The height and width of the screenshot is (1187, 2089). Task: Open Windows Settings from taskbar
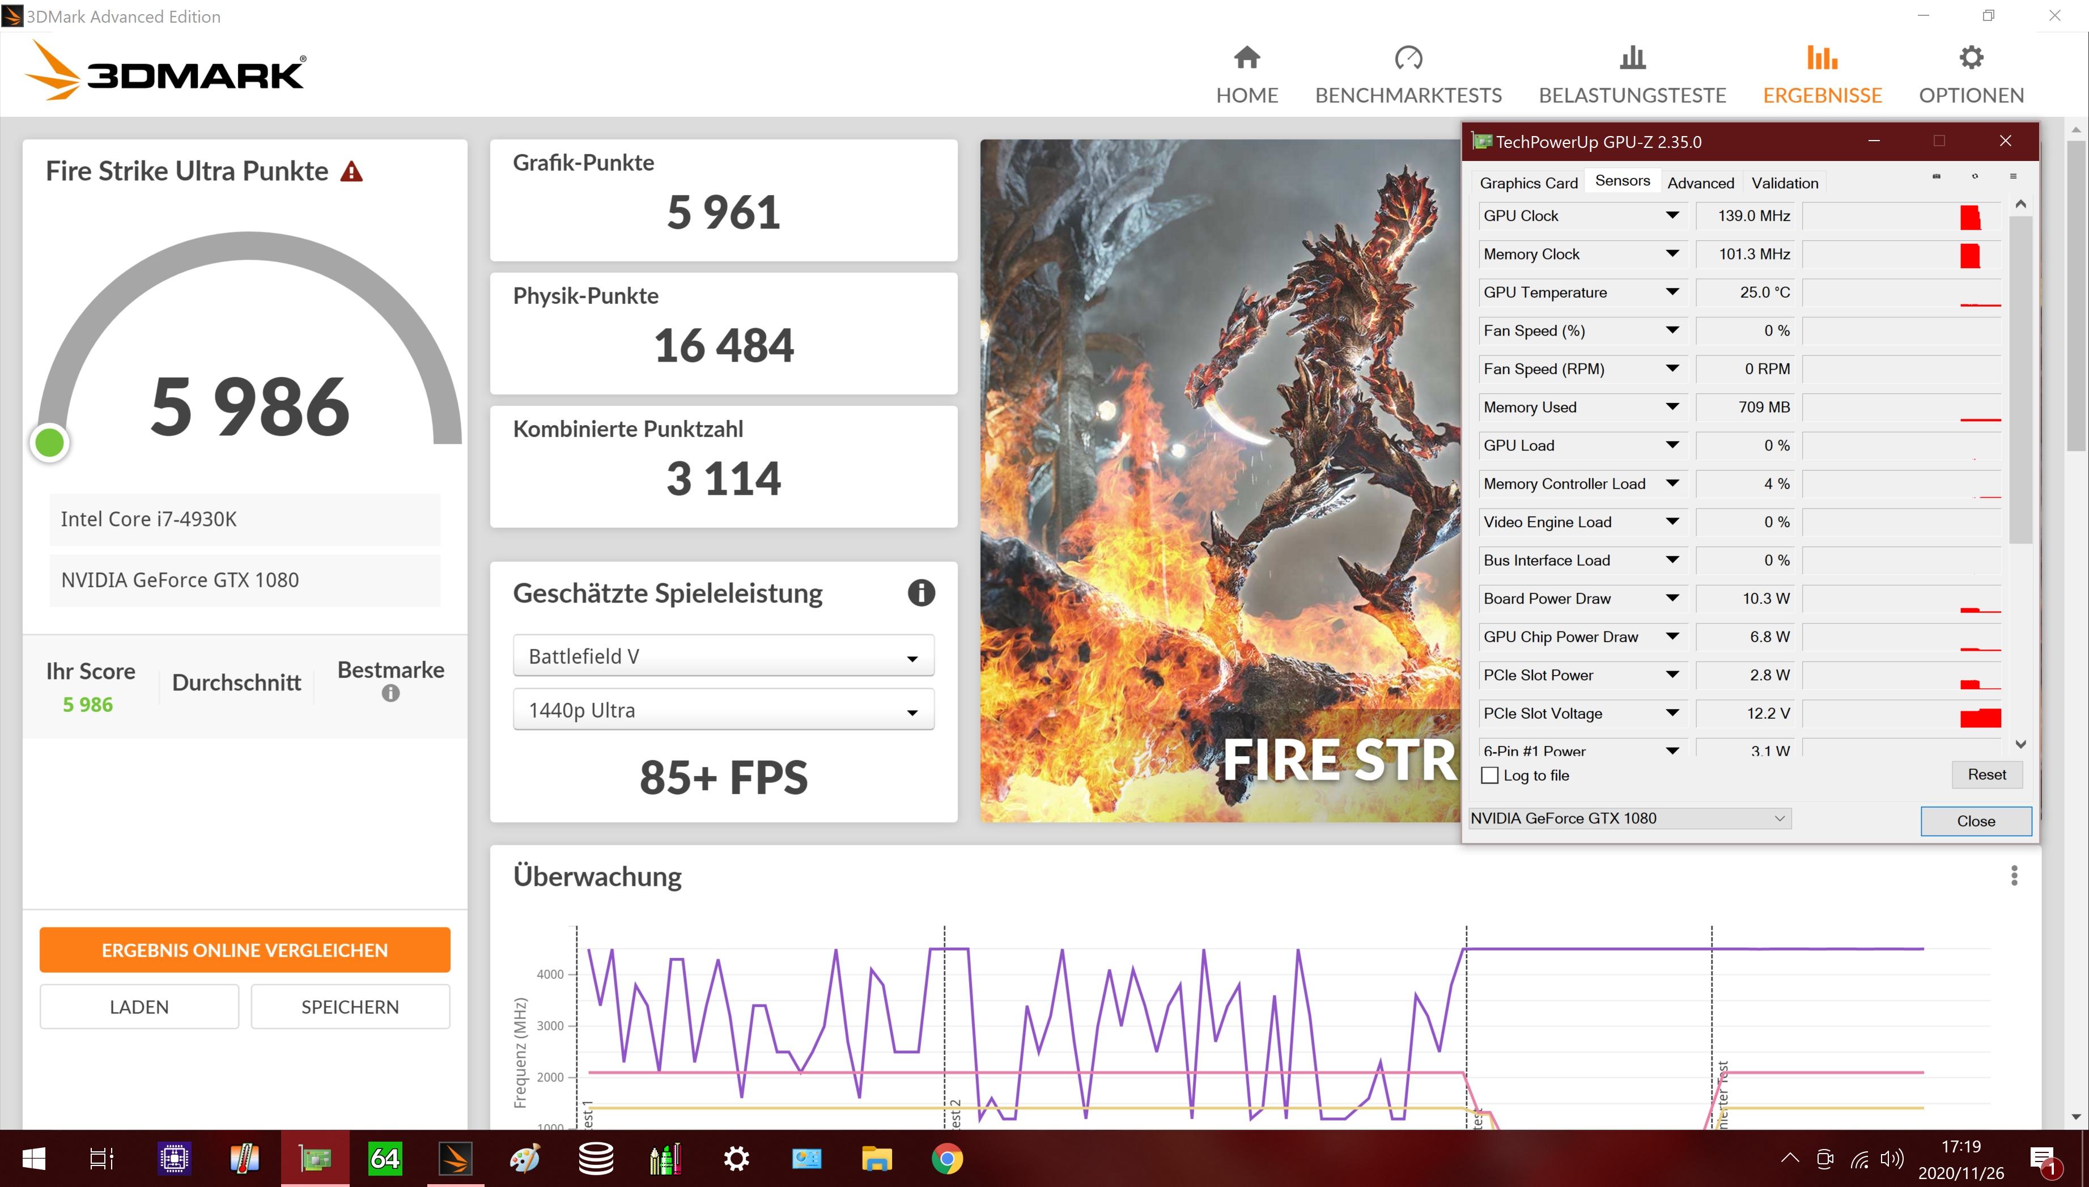(736, 1159)
